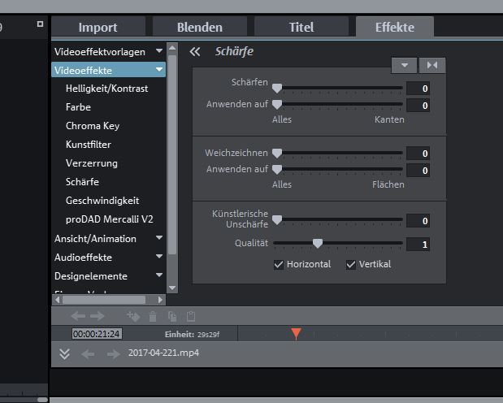Screen dimensions: 503x403
Task: Click the mirror-arrows reset button in Schärfe panel
Action: click(432, 65)
